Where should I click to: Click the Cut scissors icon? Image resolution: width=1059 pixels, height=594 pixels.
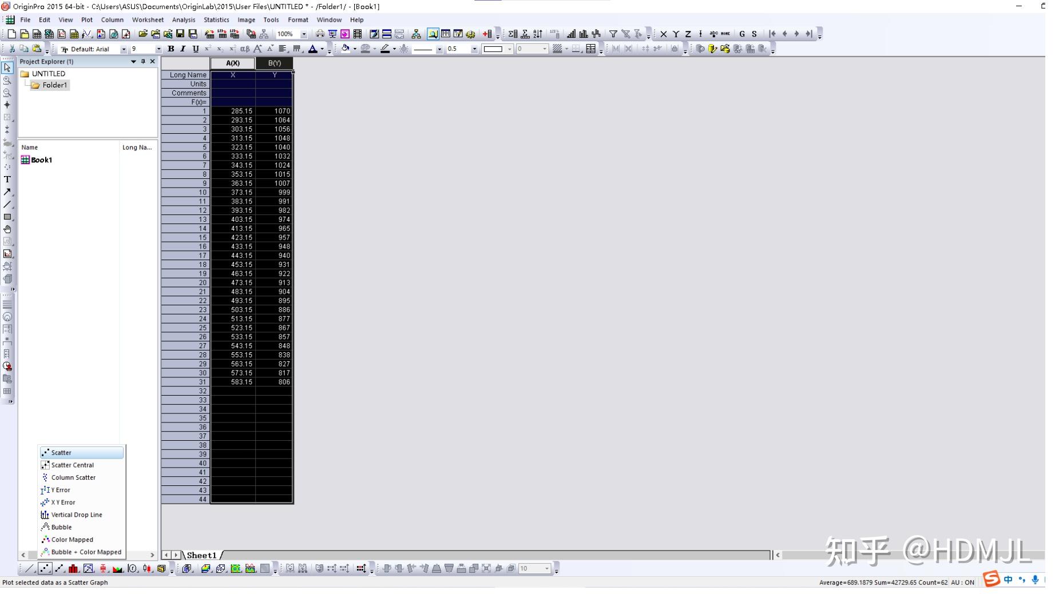tap(11, 49)
